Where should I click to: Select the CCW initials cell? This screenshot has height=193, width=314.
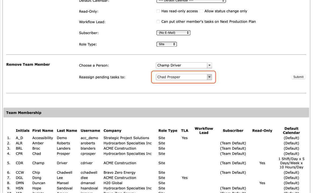[20, 172]
